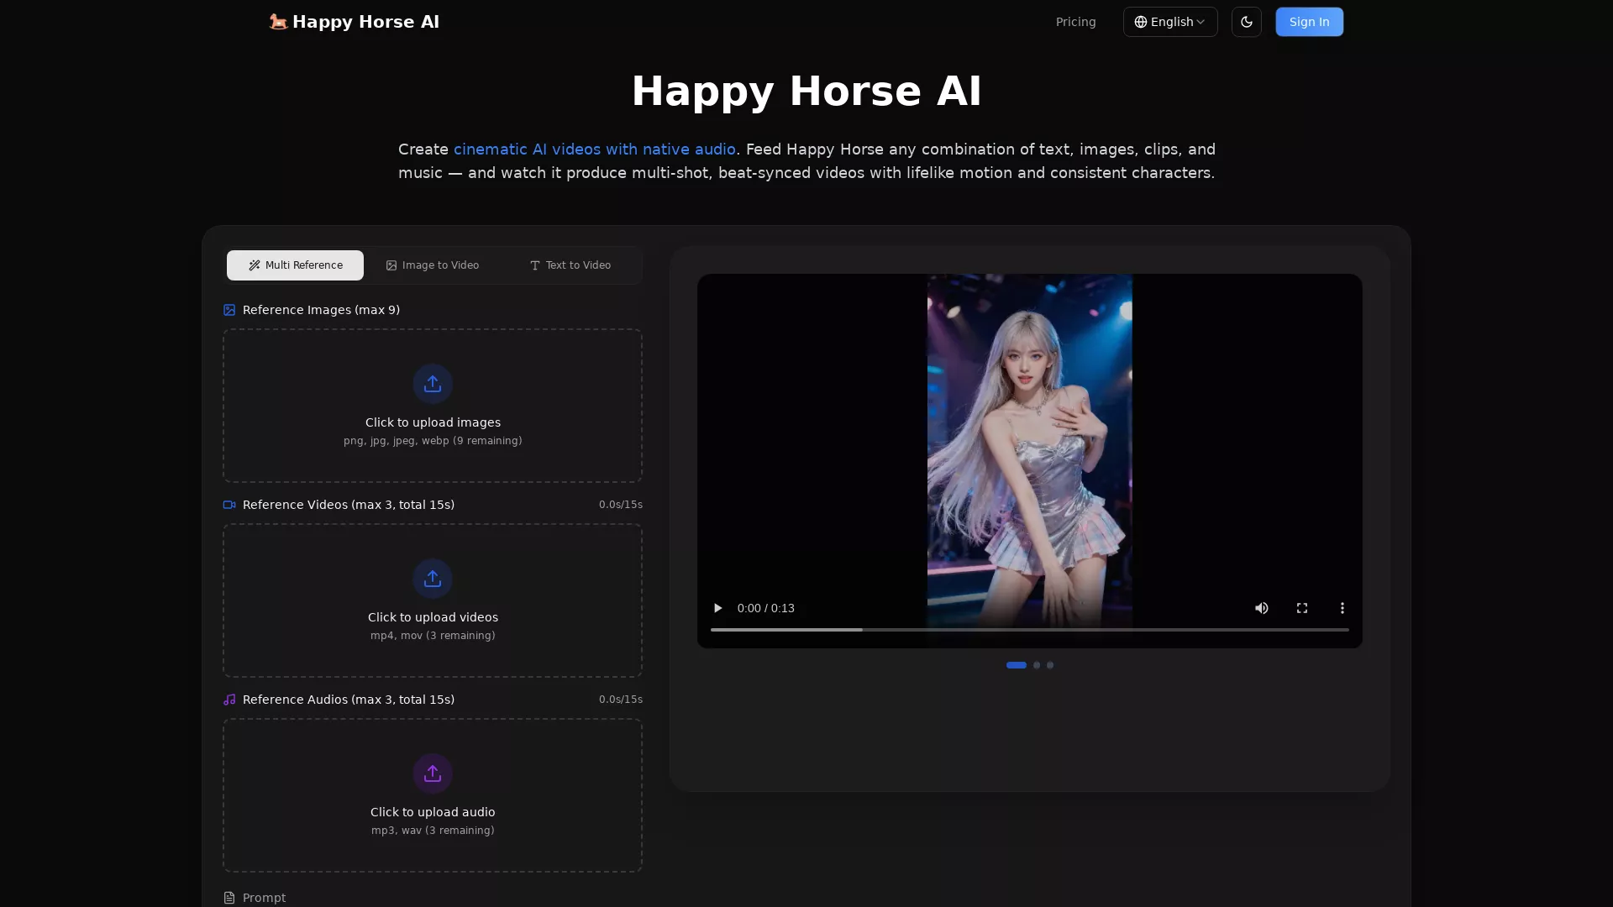Viewport: 1613px width, 907px height.
Task: Click the upload videos icon
Action: point(432,579)
